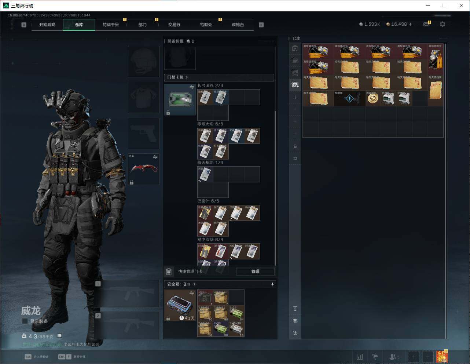Screen dimensions: 470x364
Task: Select the red karambit knife slot
Action: (x=143, y=169)
